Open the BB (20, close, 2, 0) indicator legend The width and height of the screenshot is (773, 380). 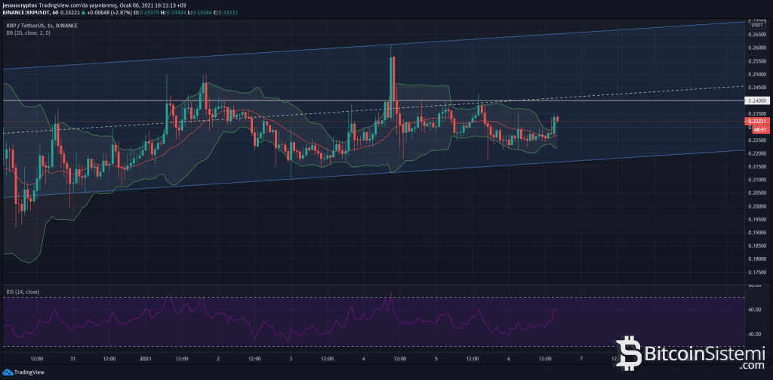click(x=28, y=32)
